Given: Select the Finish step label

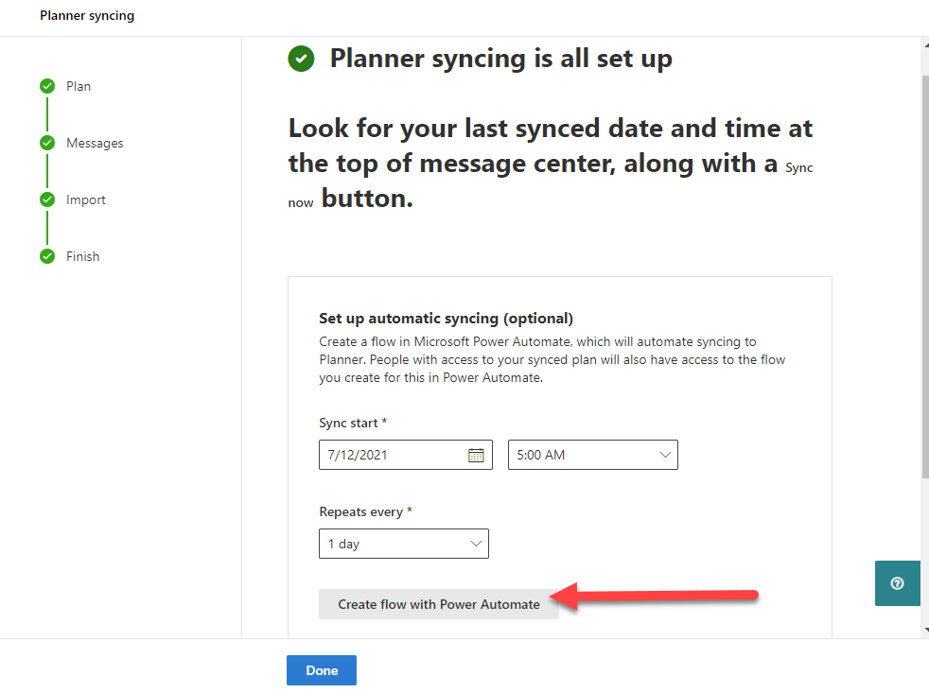Looking at the screenshot, I should (x=82, y=256).
